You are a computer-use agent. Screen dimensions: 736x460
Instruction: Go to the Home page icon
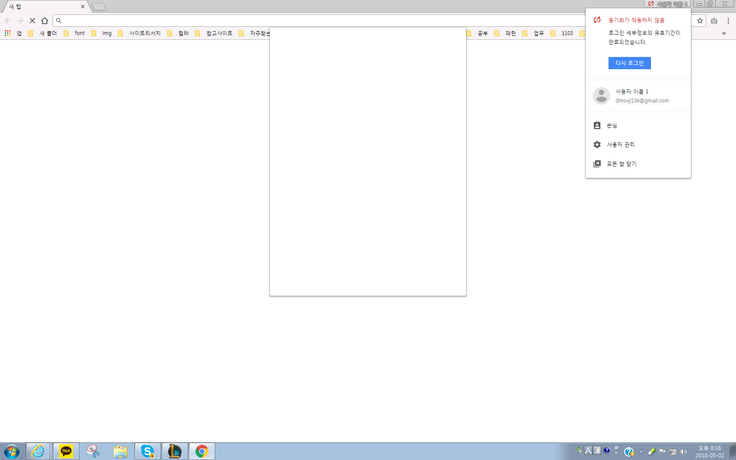[45, 21]
